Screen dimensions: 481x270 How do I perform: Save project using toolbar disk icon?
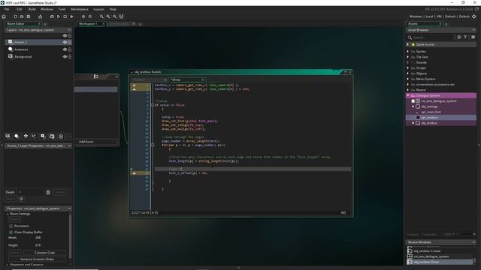coord(29,16)
